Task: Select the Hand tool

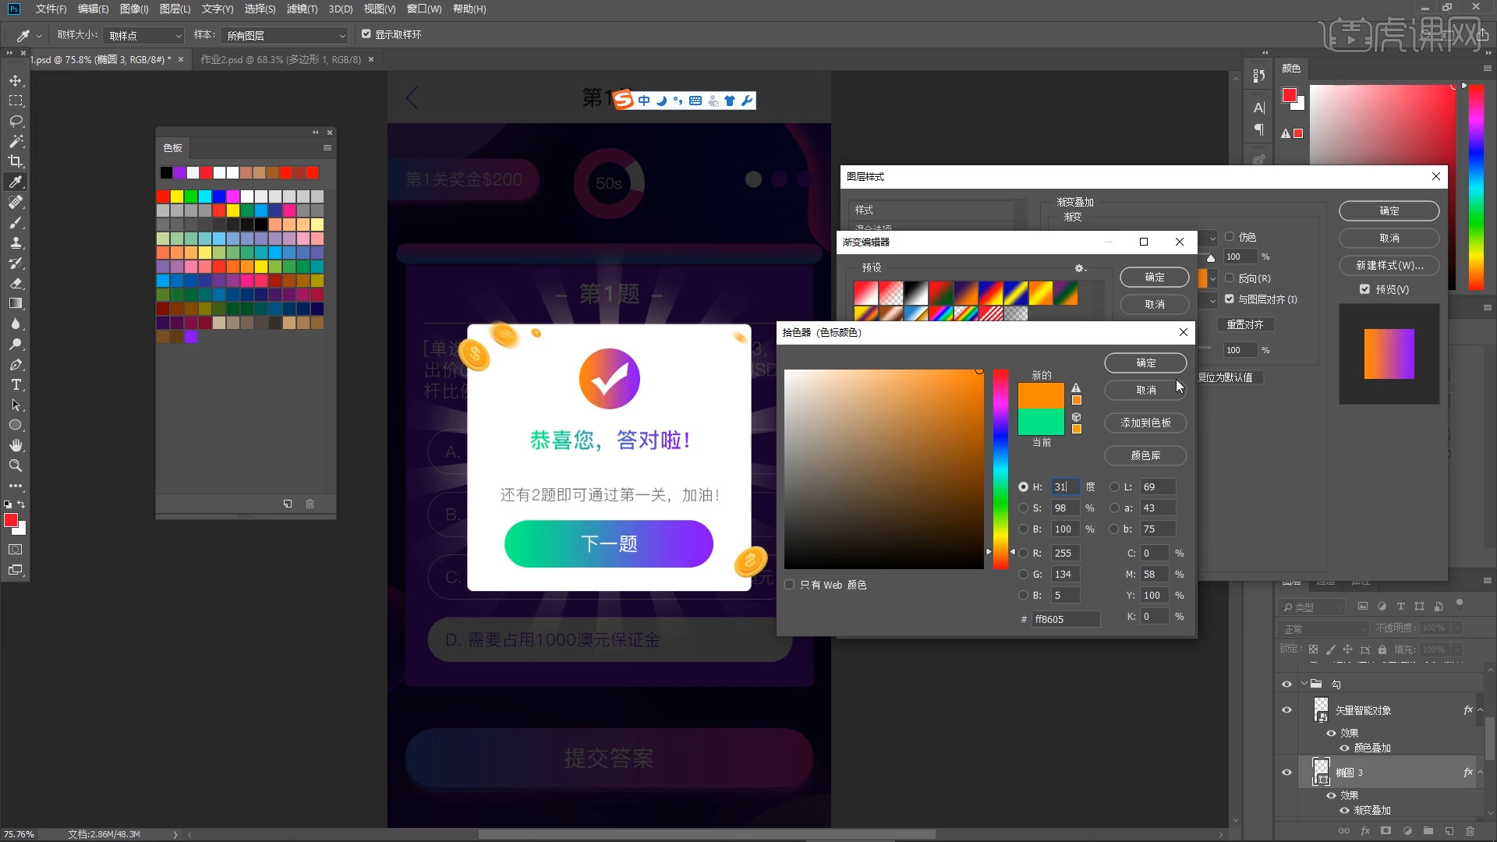Action: point(16,445)
